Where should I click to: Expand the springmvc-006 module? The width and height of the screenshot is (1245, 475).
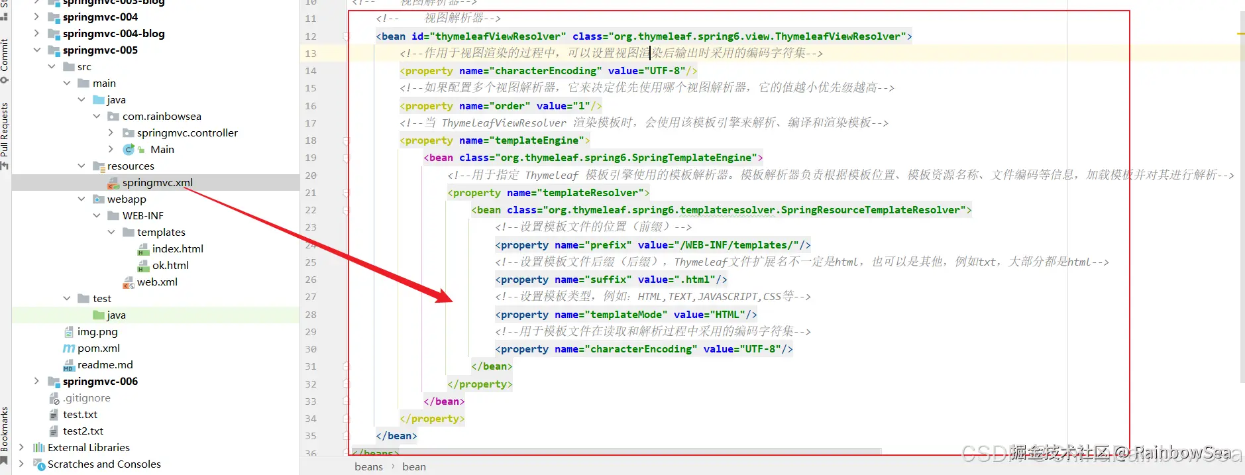click(37, 381)
